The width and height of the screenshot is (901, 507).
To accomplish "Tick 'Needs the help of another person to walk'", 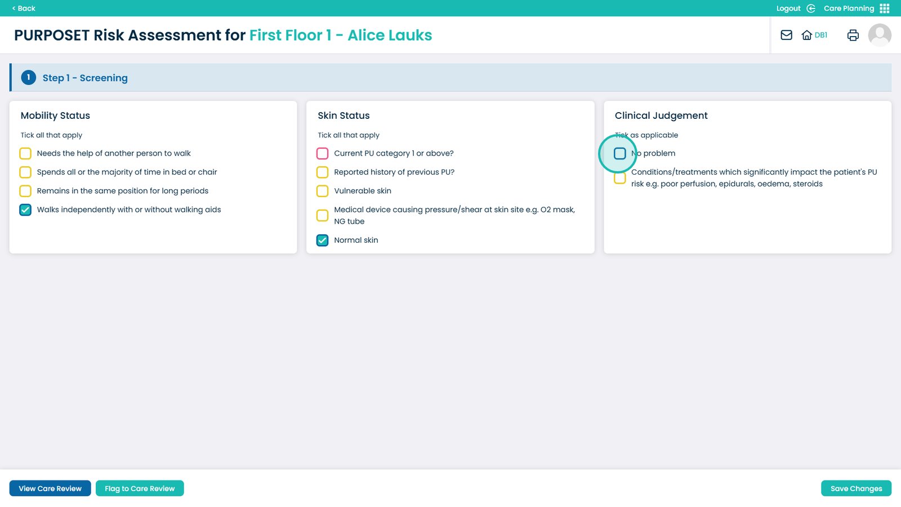I will click(25, 153).
